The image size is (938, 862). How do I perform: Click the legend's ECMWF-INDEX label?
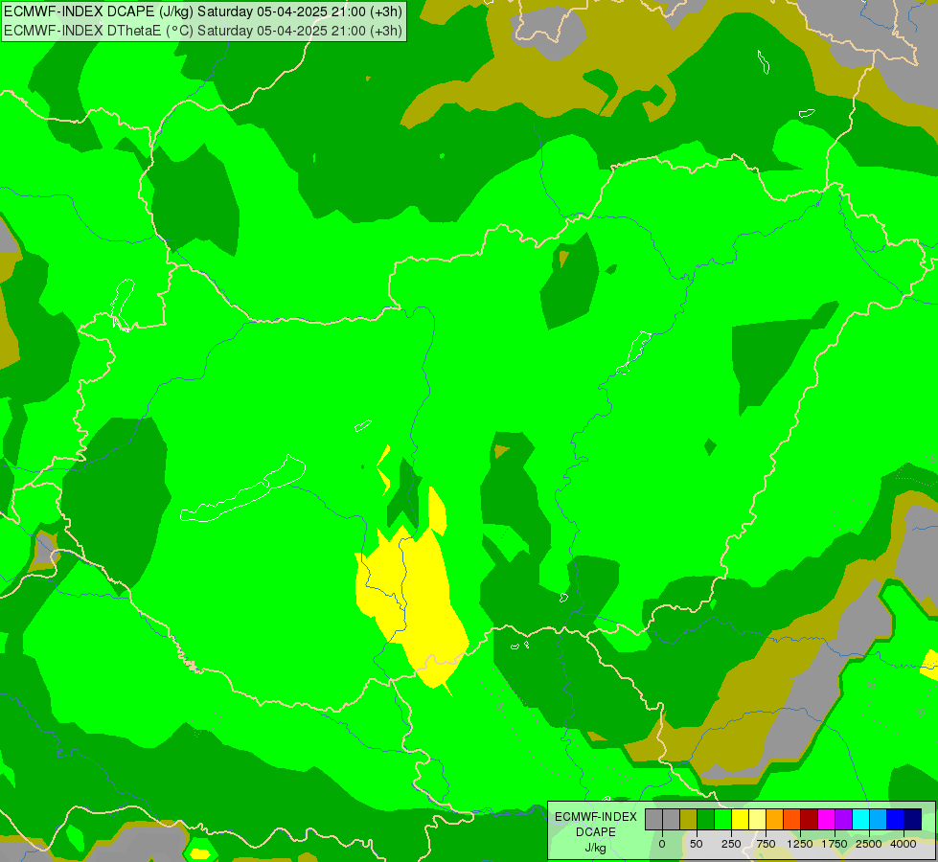pyautogui.click(x=596, y=817)
